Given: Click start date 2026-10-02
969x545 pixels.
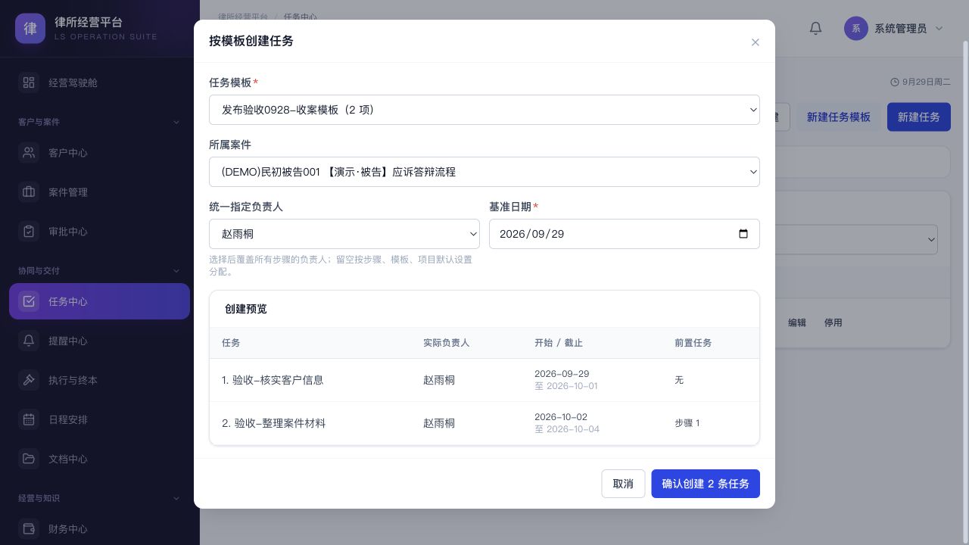Looking at the screenshot, I should [561, 417].
